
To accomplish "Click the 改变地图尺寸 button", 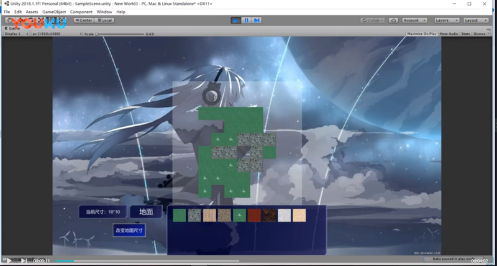I will [129, 230].
